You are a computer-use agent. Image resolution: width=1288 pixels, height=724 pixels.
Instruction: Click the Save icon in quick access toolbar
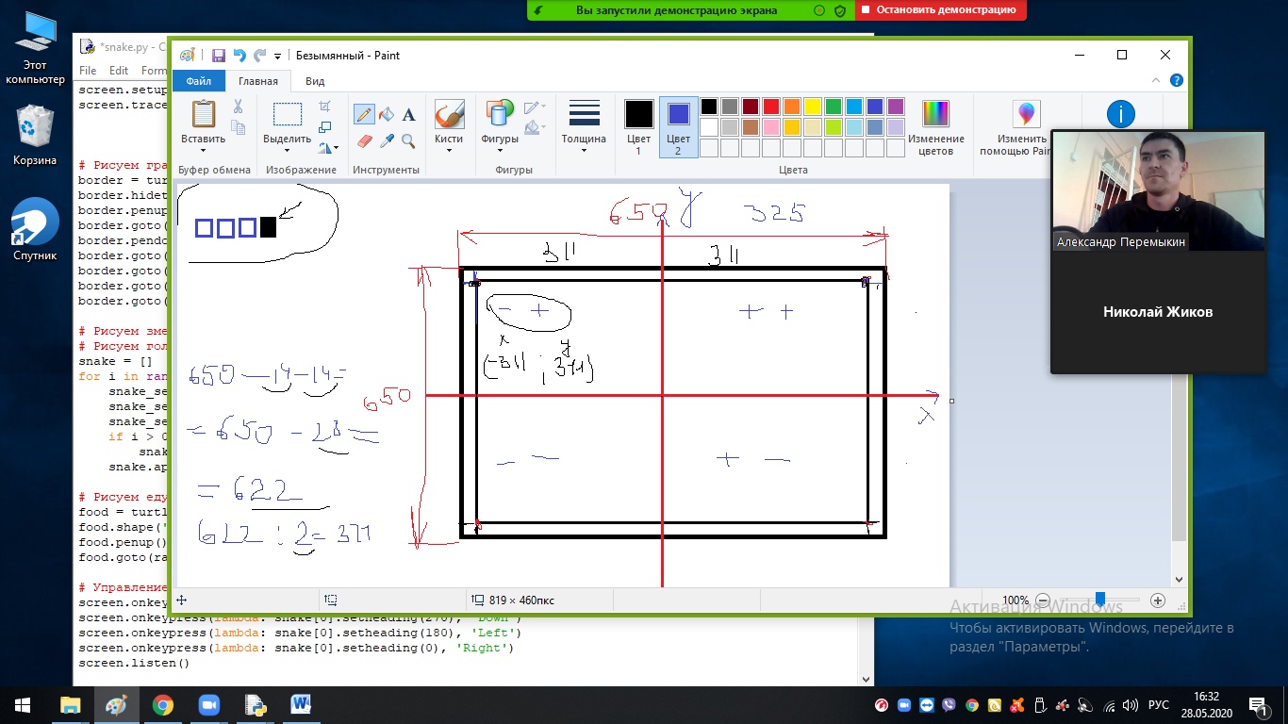(x=219, y=56)
